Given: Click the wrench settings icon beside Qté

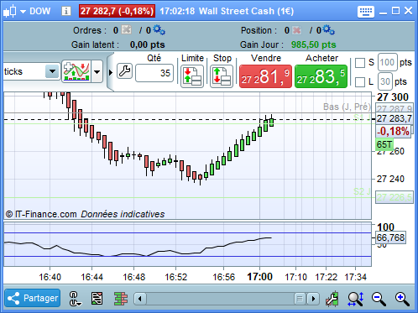Looking at the screenshot, I should (124, 71).
